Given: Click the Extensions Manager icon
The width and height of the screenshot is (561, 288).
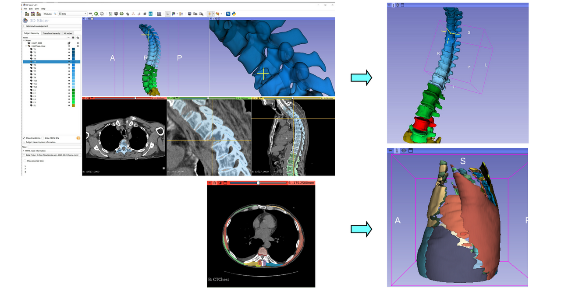Looking at the screenshot, I should tap(228, 14).
